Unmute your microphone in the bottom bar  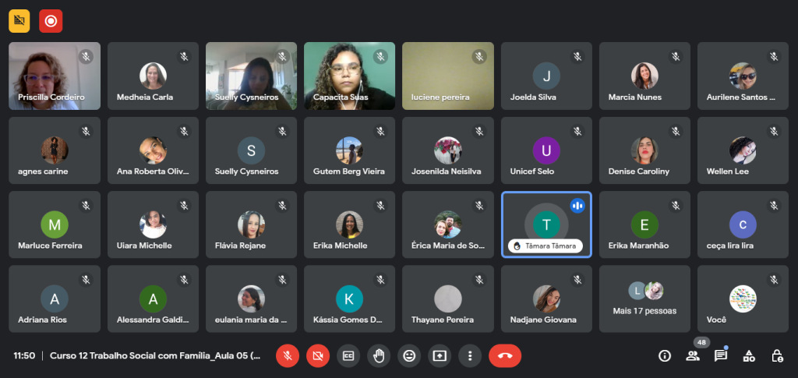[288, 355]
